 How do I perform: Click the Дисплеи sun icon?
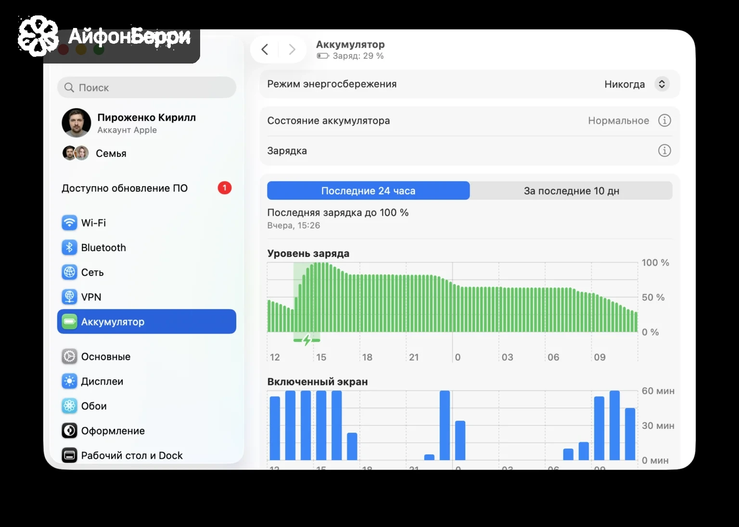tap(69, 381)
